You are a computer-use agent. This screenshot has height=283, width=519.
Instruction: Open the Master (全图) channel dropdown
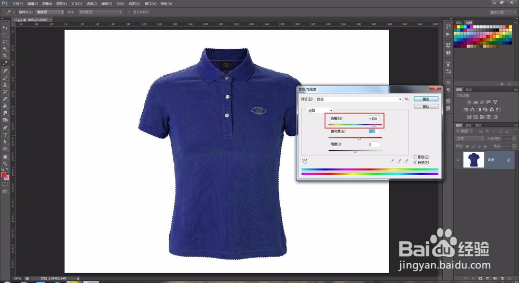click(x=320, y=110)
